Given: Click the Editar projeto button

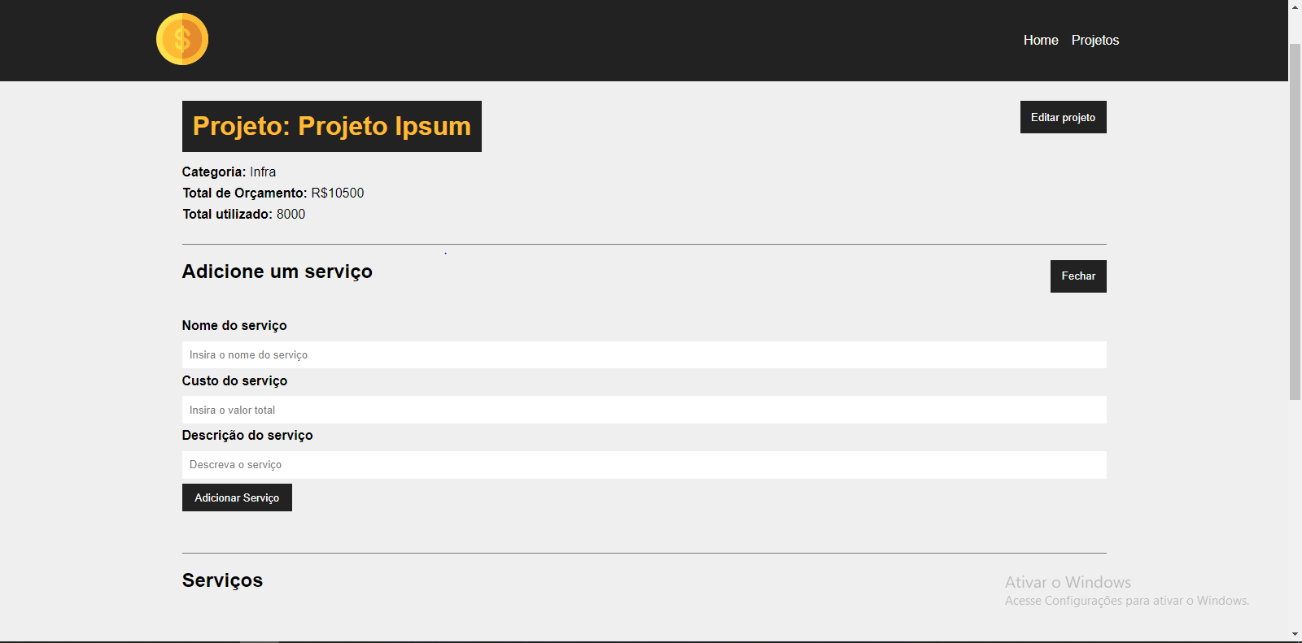Looking at the screenshot, I should click(1063, 117).
